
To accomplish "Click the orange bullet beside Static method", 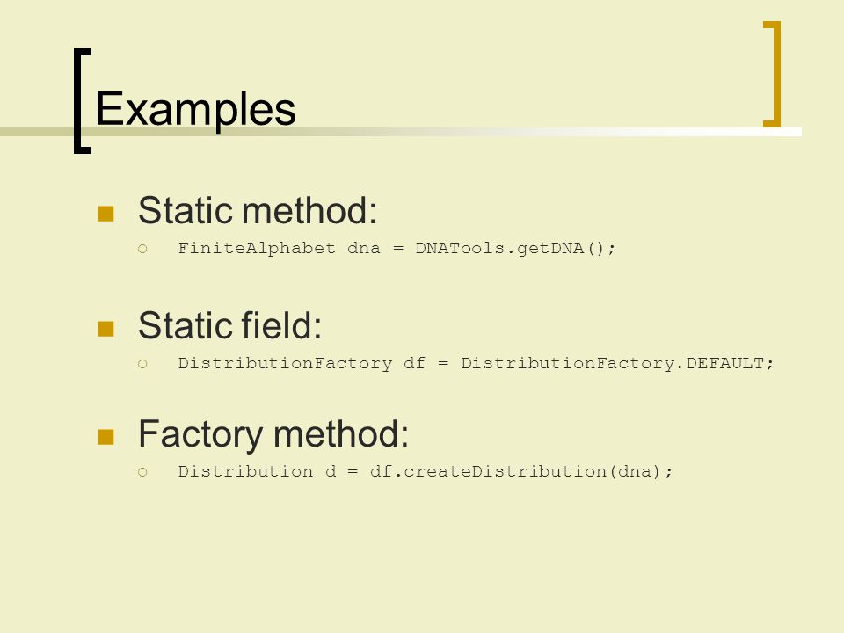I will point(106,214).
